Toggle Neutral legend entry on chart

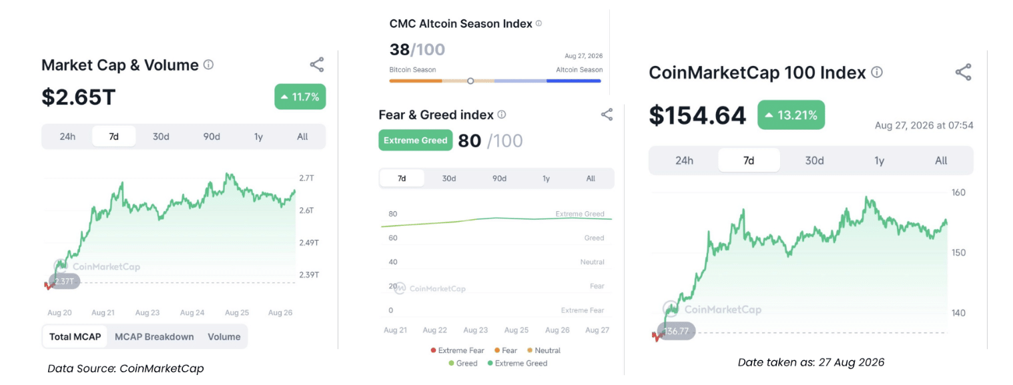coord(543,350)
